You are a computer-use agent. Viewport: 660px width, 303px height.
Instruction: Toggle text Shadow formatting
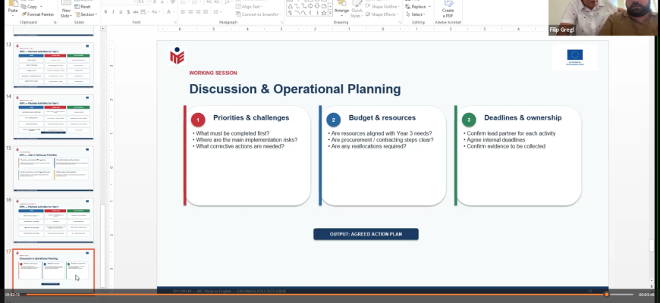[128, 12]
